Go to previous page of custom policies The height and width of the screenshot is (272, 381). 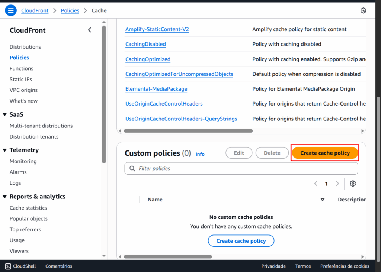[x=316, y=184]
